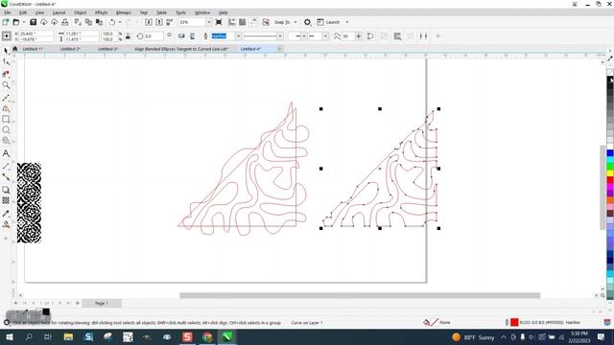Select the Polygon tool
Screen dimensions: 614x345
(x=7, y=141)
